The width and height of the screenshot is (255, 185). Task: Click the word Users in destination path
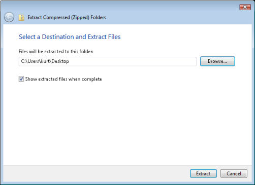click(x=34, y=61)
